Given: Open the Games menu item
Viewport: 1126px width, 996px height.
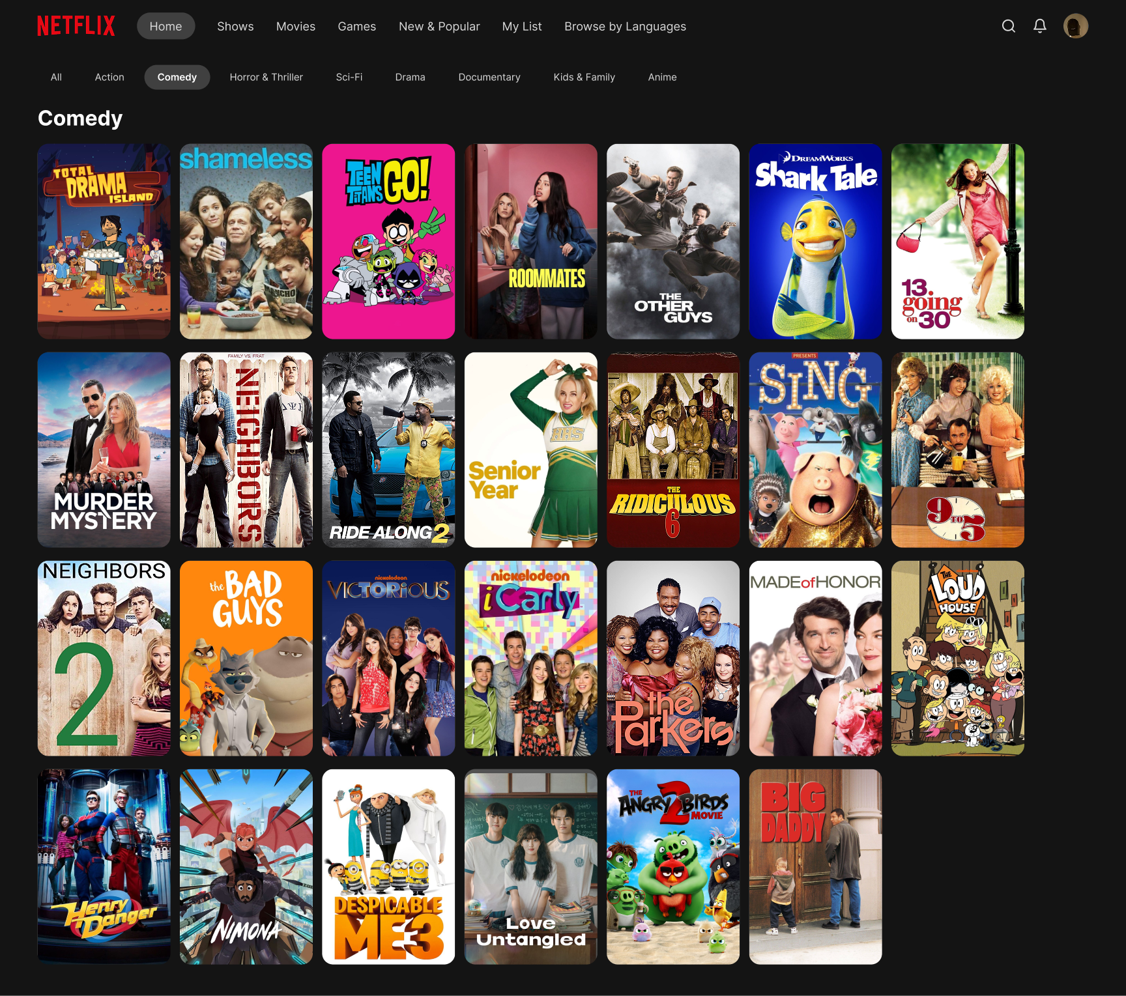Looking at the screenshot, I should pos(356,26).
